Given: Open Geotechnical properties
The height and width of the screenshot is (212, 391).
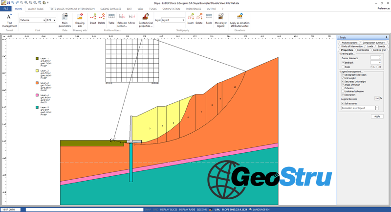Looking at the screenshot, I should 146,20.
